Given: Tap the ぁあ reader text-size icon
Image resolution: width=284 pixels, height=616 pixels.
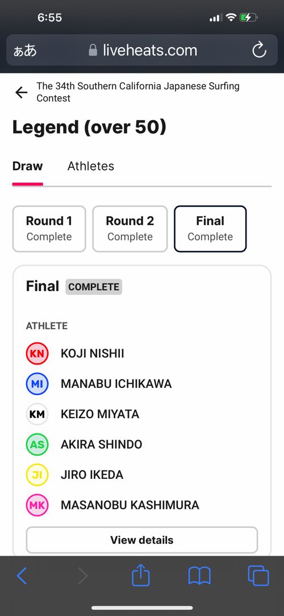Looking at the screenshot, I should point(25,51).
